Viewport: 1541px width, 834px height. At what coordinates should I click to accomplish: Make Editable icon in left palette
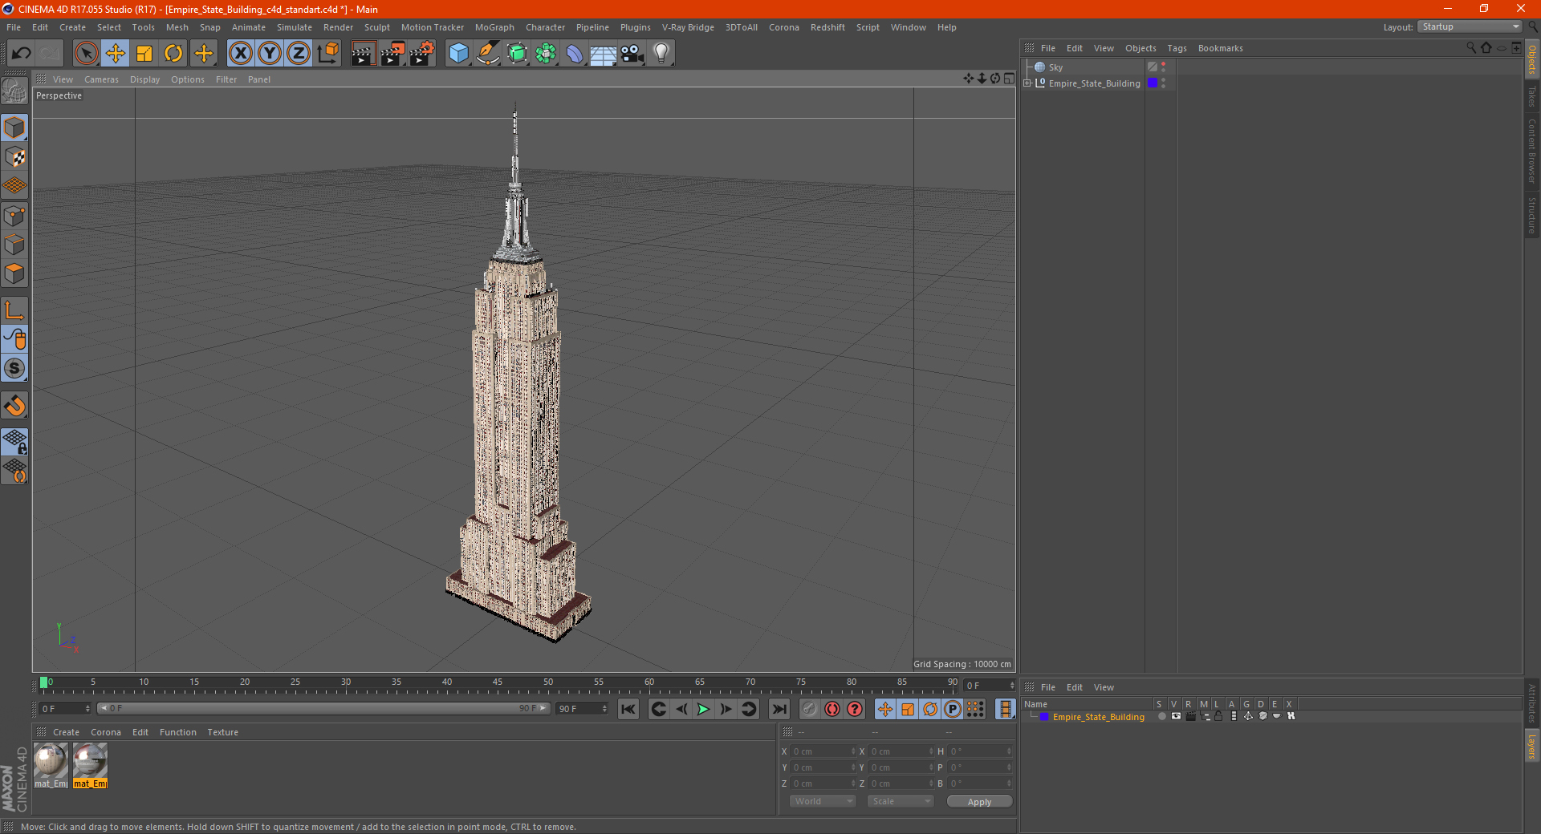coord(14,91)
